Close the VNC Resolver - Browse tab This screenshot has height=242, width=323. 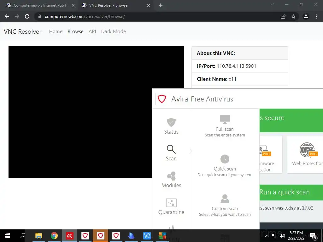[x=149, y=5]
